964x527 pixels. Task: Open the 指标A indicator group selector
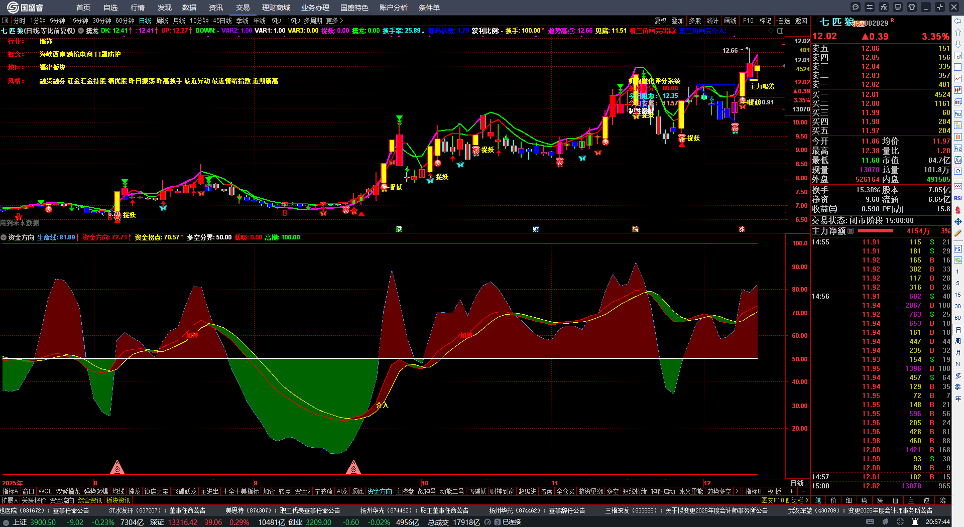[10, 491]
